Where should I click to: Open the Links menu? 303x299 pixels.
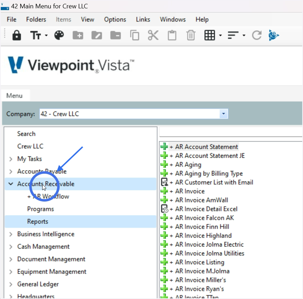[143, 19]
